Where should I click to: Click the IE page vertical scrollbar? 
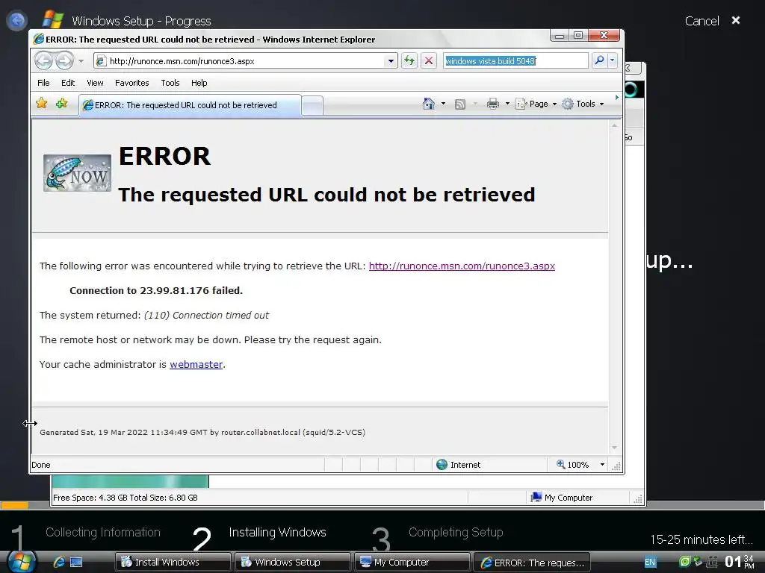[x=614, y=286]
